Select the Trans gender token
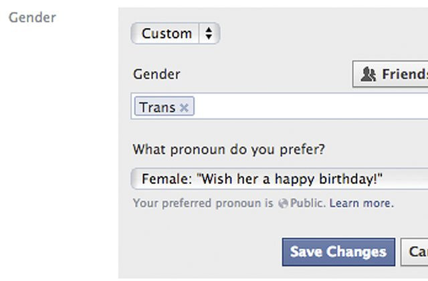The image size is (428, 281). pyautogui.click(x=158, y=107)
